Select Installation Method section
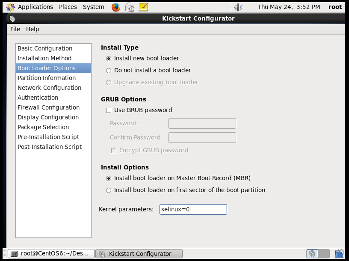 point(53,58)
